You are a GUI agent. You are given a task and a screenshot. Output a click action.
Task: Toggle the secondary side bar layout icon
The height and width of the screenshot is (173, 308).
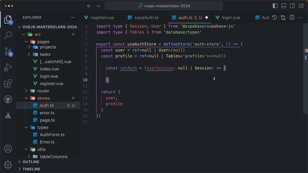coord(292,6)
